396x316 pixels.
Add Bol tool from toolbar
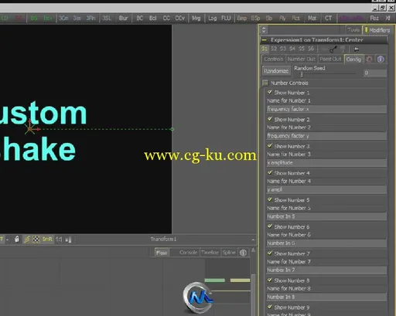point(153,19)
